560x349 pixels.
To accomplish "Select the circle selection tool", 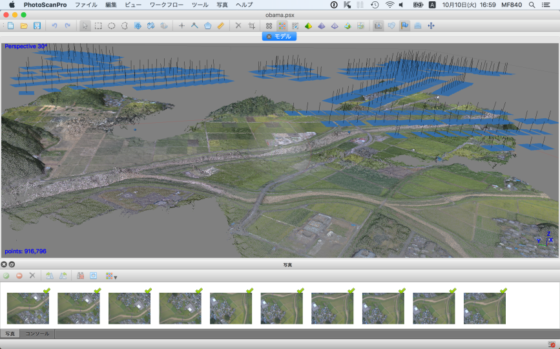I will coord(111,26).
